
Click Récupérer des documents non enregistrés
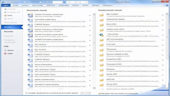point(118,94)
